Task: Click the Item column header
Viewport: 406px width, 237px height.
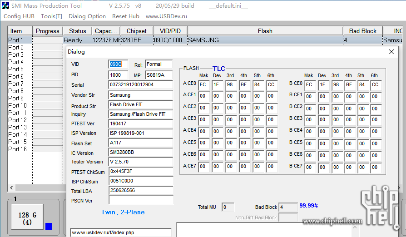Action: pos(20,31)
